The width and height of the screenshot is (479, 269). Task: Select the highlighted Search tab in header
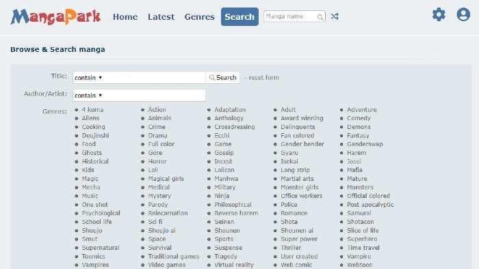click(239, 17)
